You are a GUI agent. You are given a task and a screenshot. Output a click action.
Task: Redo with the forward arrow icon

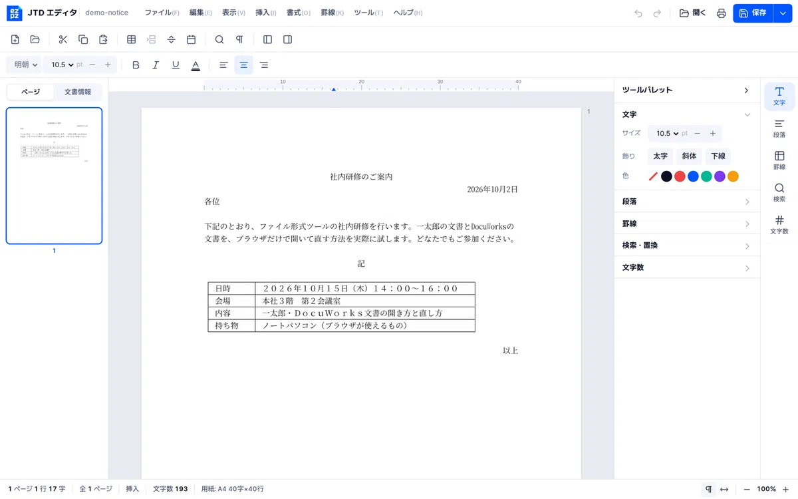click(x=657, y=13)
